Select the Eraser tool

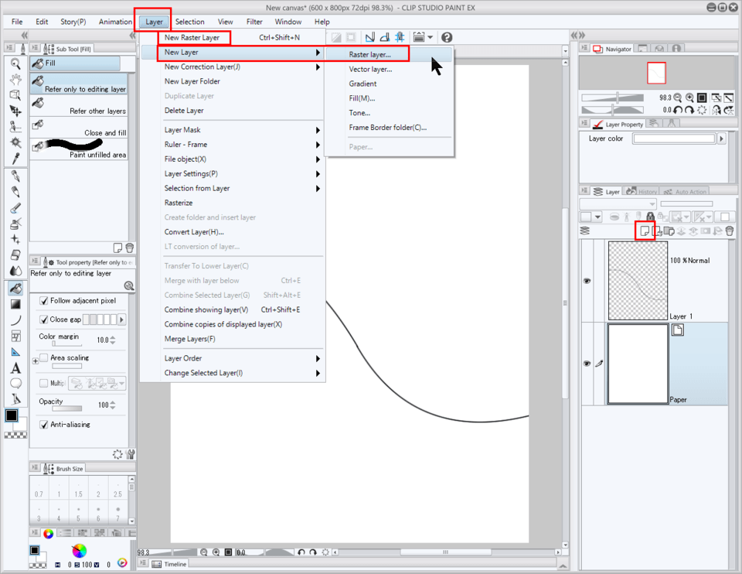[x=15, y=255]
